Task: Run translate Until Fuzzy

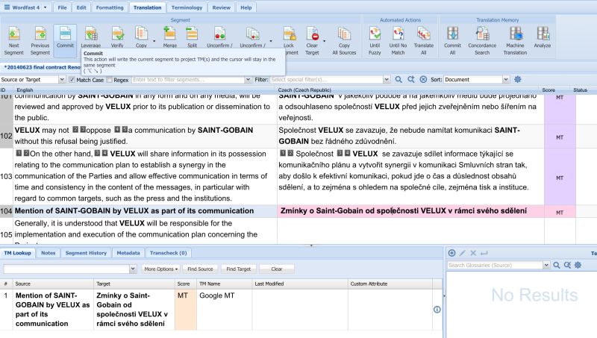Action: click(375, 41)
